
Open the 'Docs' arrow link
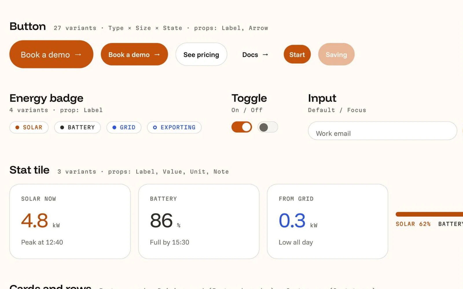pyautogui.click(x=255, y=55)
